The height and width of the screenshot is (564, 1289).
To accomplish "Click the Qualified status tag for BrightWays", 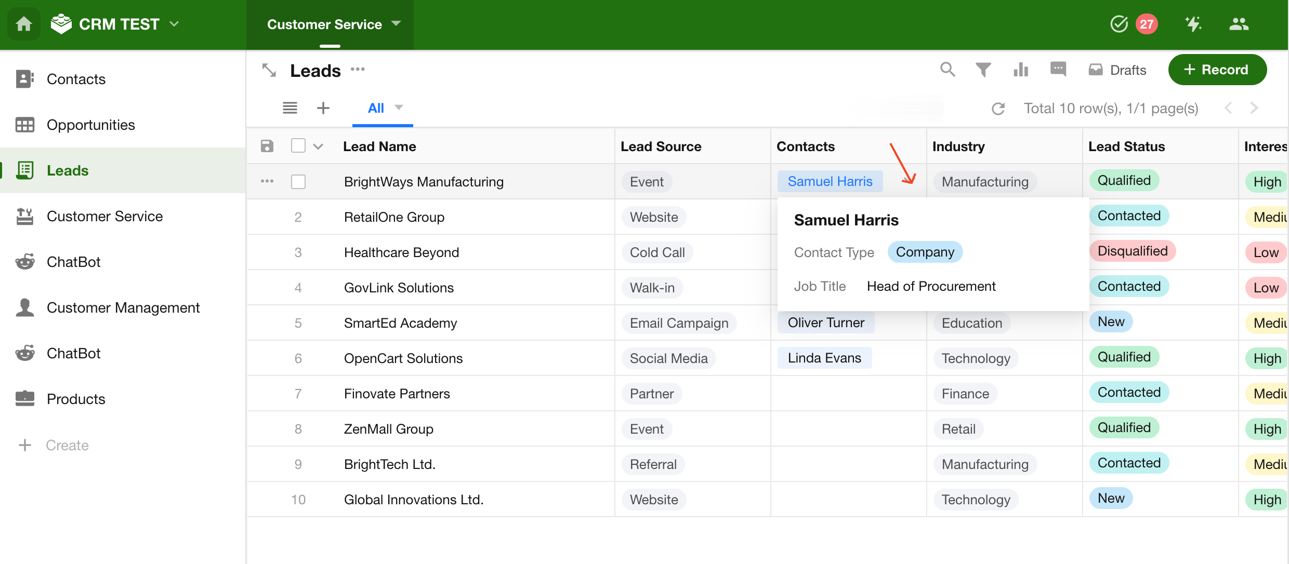I will (x=1124, y=180).
